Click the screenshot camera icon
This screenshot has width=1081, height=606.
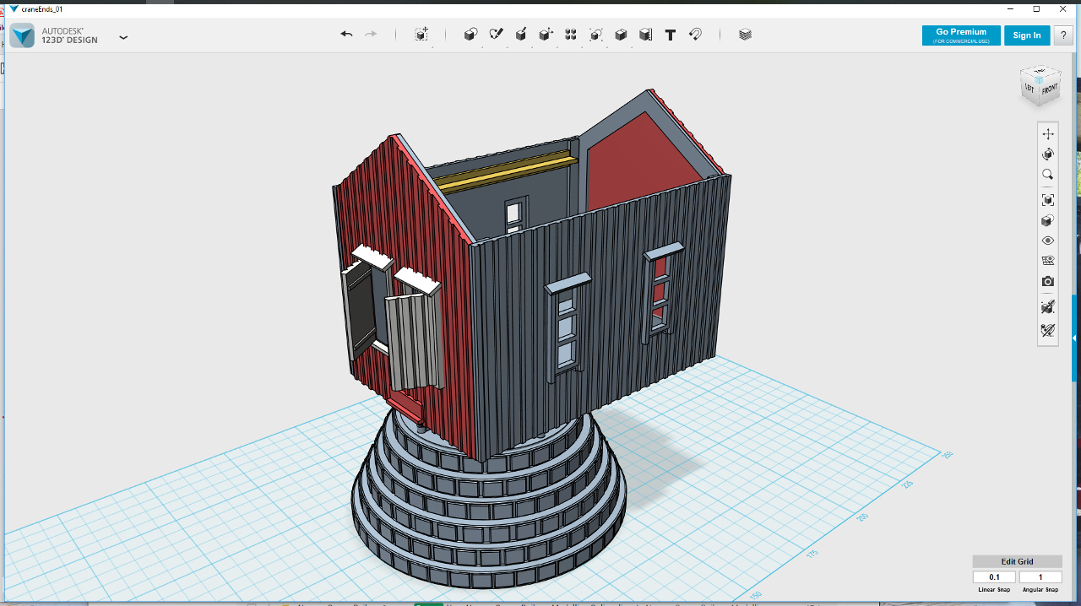1048,281
